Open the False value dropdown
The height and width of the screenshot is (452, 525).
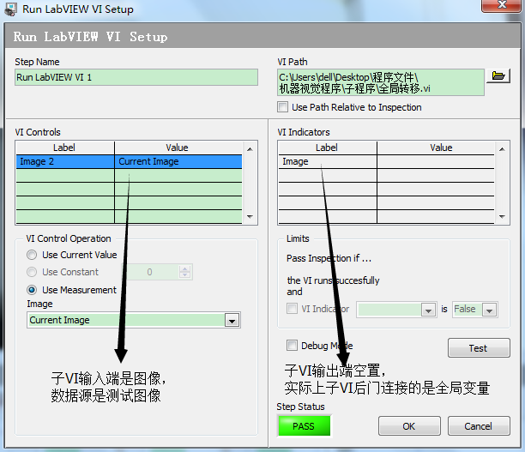click(x=489, y=309)
